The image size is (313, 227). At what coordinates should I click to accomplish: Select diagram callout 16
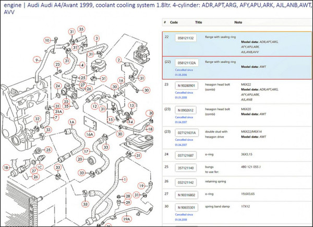tap(121, 81)
